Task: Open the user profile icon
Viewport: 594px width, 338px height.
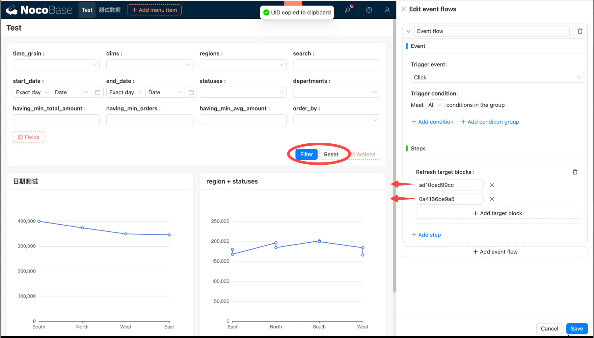Action: (x=387, y=10)
